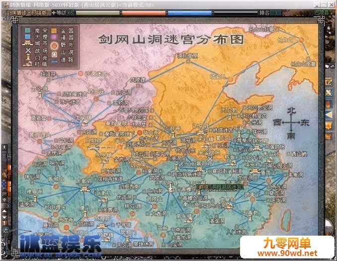
Task: Click the 大理府 city icon
Action: pyautogui.click(x=101, y=226)
